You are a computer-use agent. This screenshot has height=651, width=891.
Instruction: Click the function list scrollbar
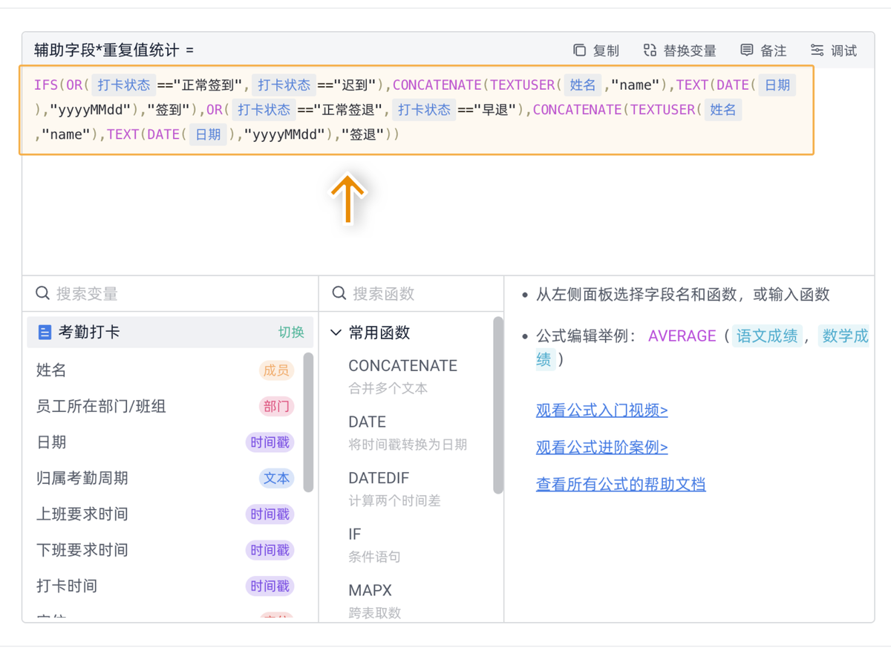[497, 405]
